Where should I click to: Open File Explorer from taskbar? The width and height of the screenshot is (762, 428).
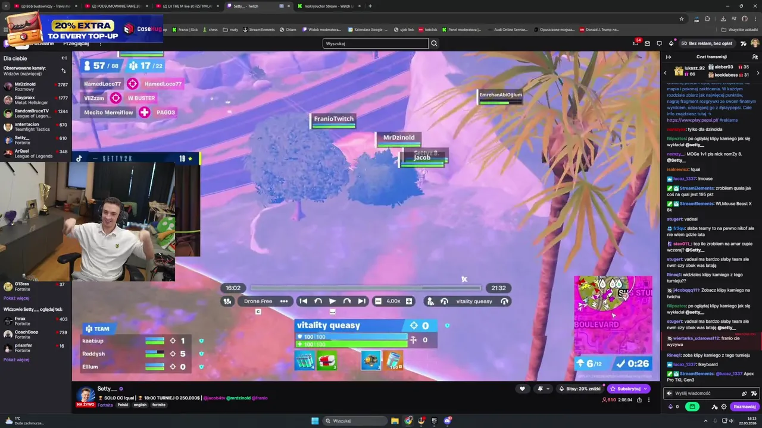tap(395, 421)
